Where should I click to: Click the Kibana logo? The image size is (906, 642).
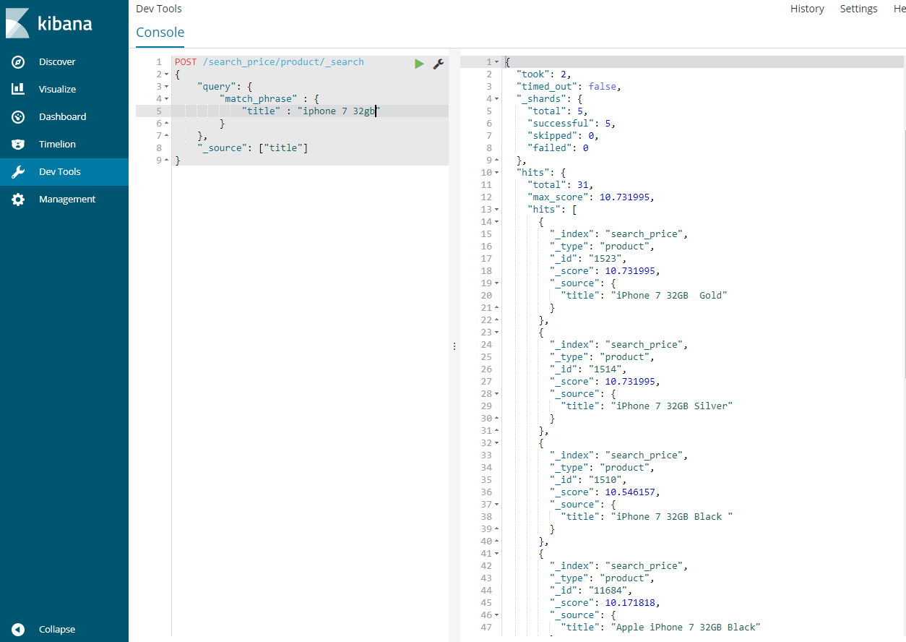pos(49,24)
